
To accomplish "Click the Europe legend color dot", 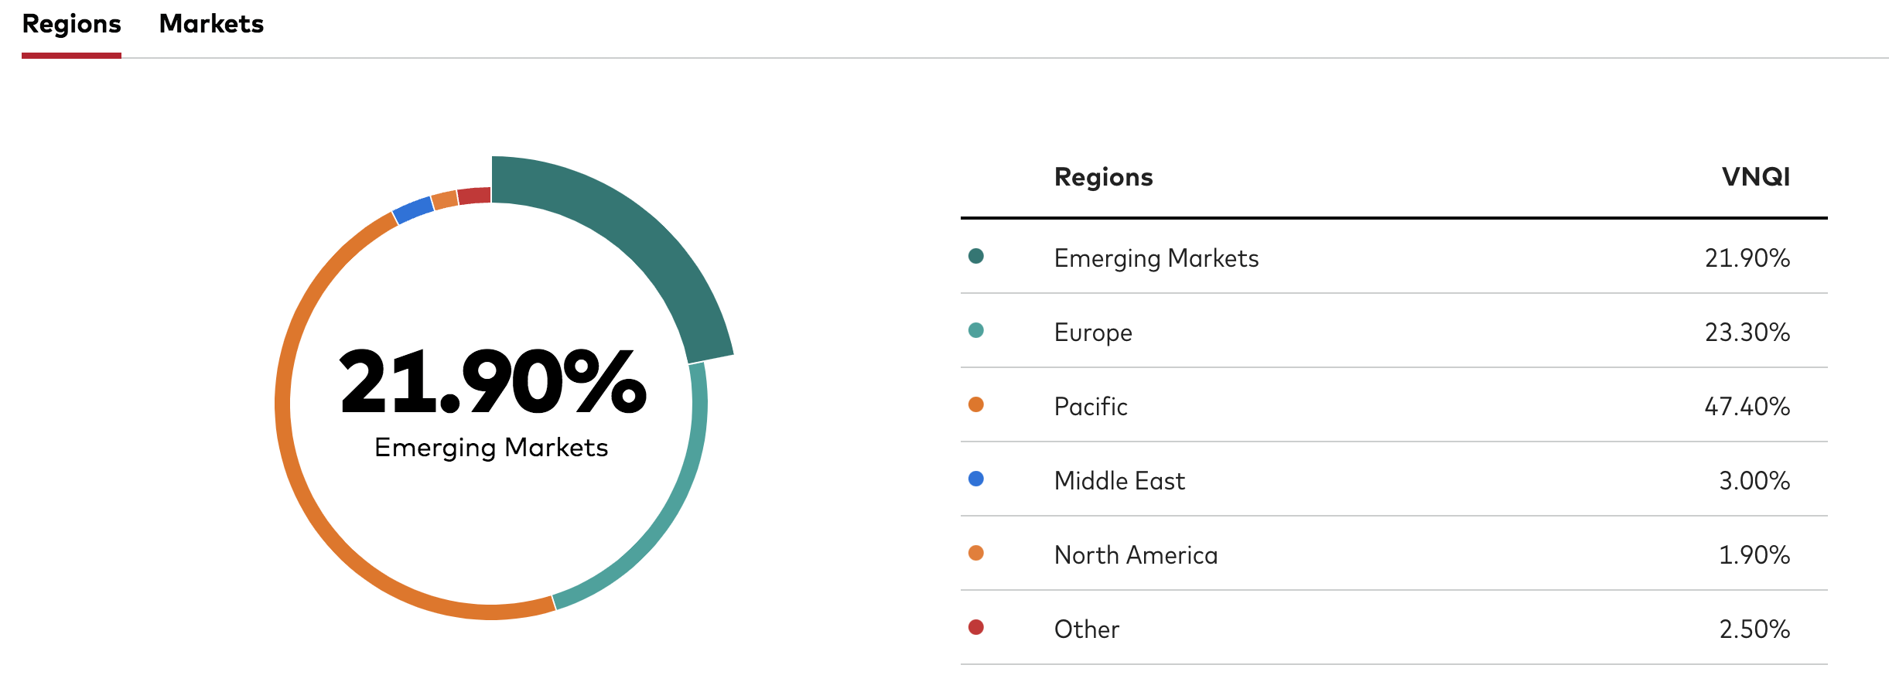I will point(976,330).
